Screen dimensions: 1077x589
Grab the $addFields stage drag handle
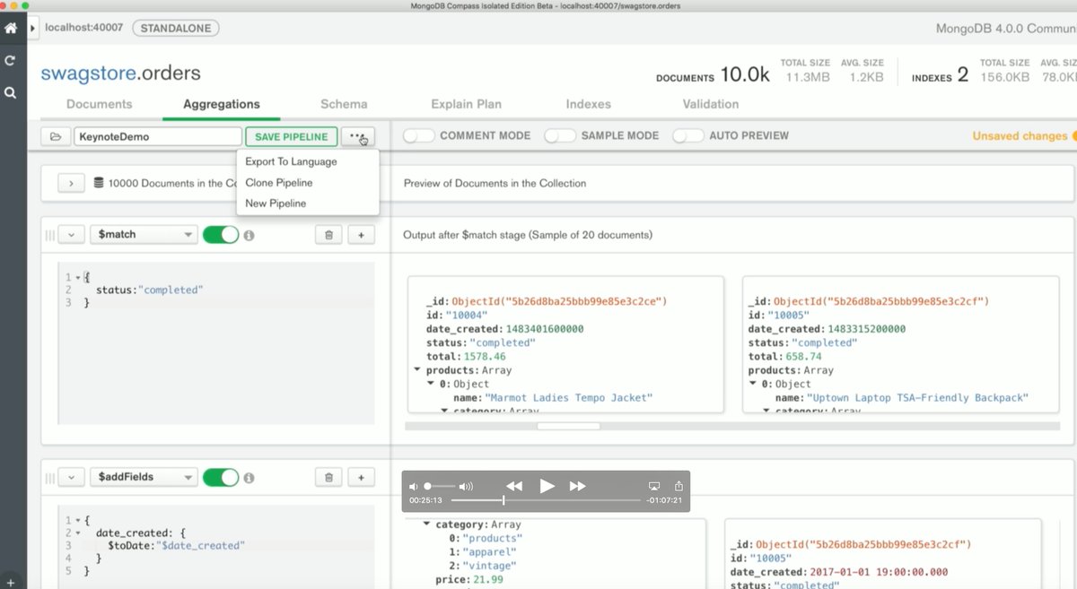click(49, 478)
